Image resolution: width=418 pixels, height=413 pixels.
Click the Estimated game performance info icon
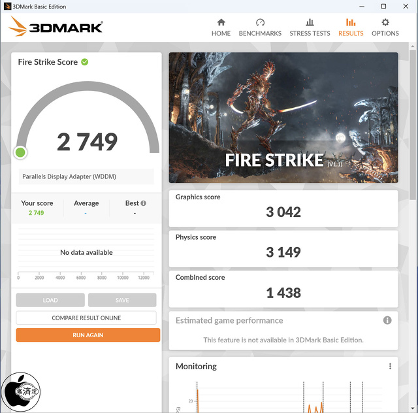pos(387,320)
